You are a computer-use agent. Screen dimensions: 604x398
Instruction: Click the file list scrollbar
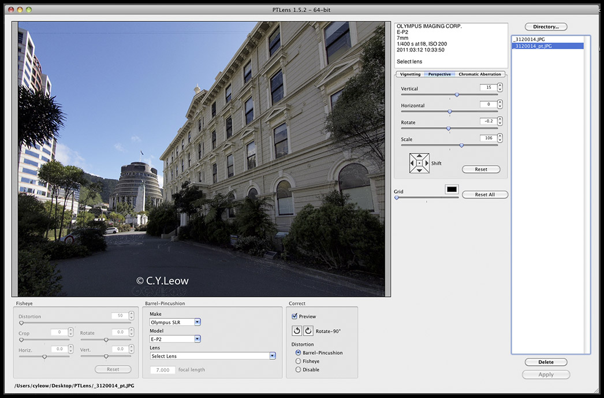(587, 195)
